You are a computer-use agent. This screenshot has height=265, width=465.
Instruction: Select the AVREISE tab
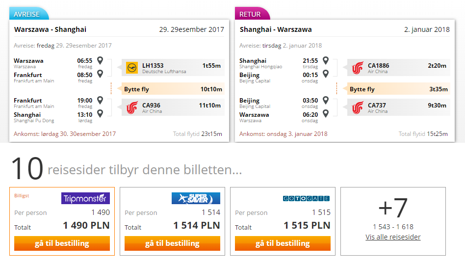(29, 14)
